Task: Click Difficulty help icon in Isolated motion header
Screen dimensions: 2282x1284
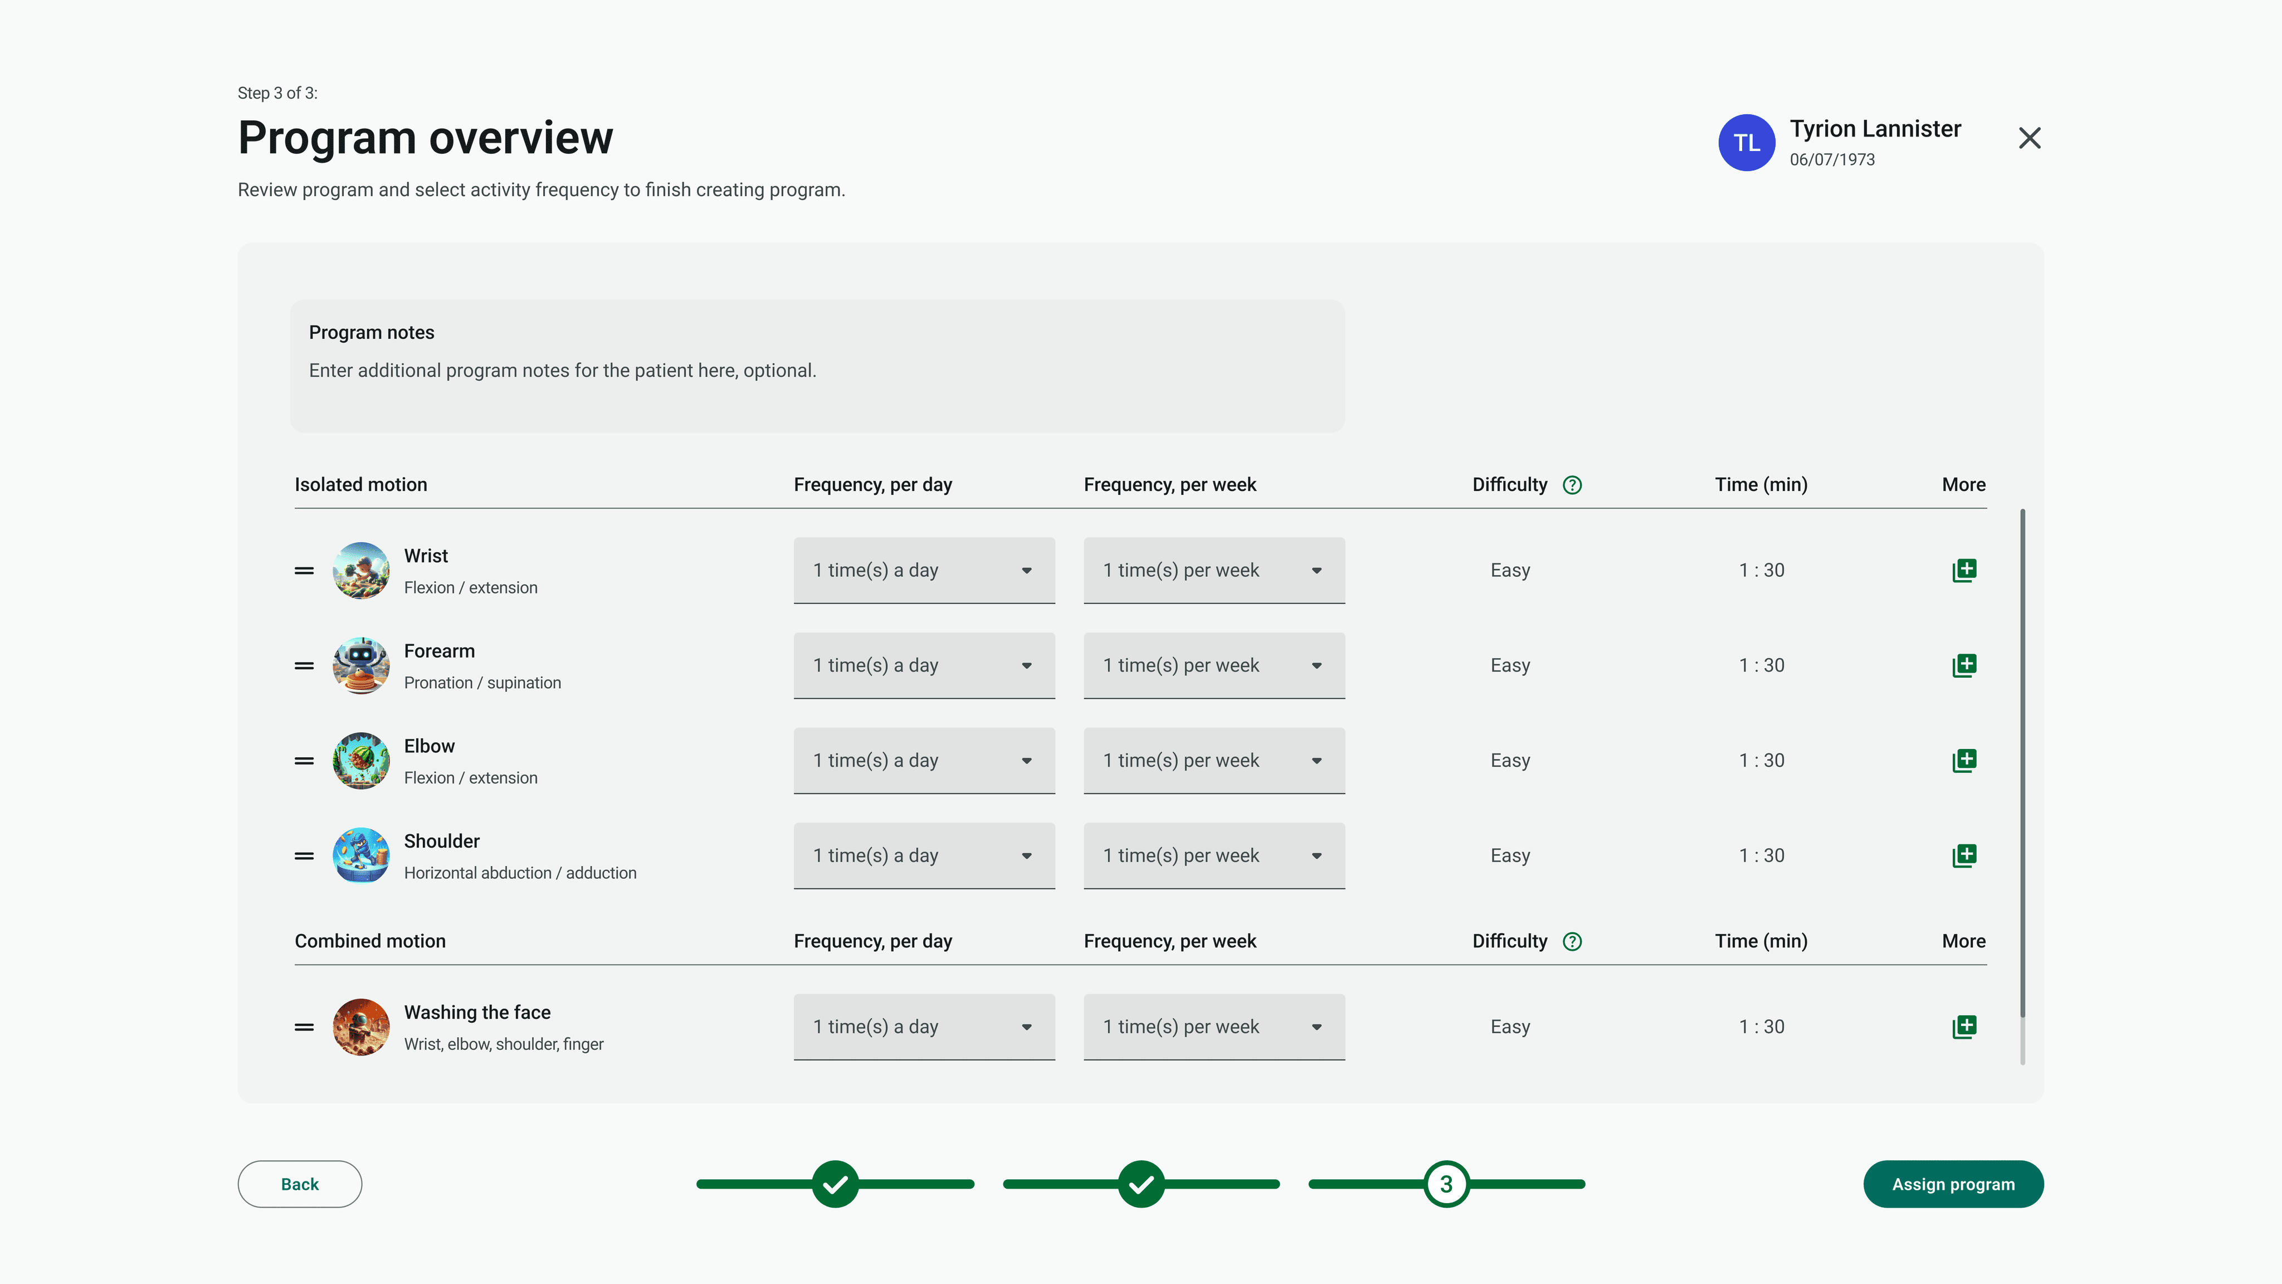Action: pos(1572,485)
